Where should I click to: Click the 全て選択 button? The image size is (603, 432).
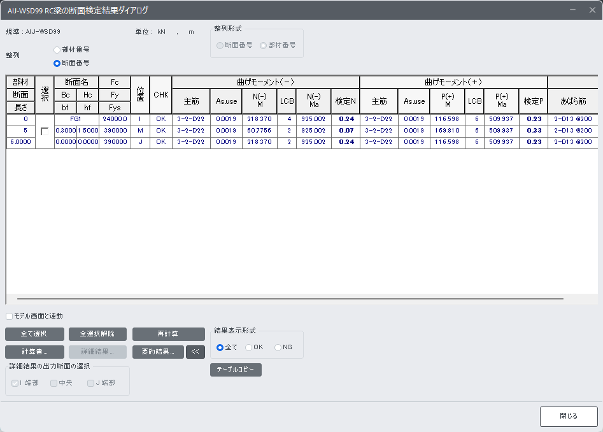click(x=34, y=334)
